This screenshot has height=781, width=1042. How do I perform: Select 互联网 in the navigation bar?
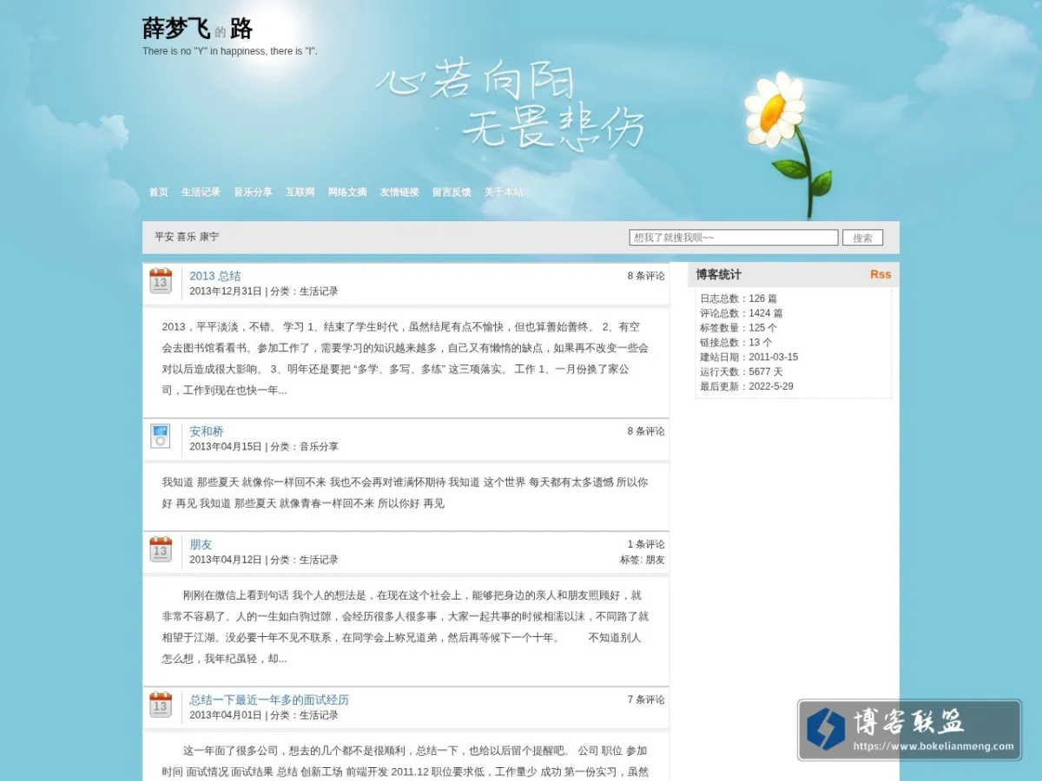pyautogui.click(x=300, y=193)
